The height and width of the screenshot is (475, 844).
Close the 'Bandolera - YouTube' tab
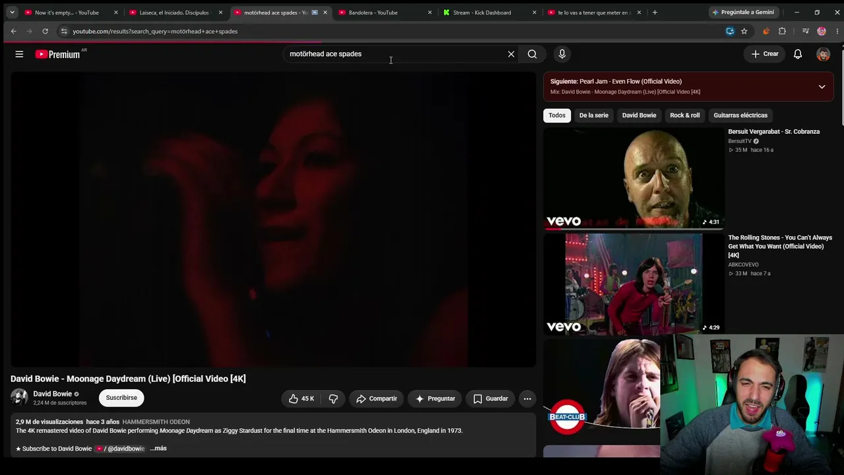430,13
